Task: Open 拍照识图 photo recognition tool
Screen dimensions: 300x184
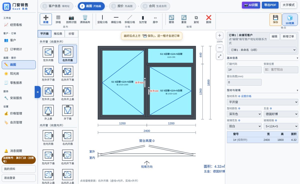Action: click(x=71, y=19)
